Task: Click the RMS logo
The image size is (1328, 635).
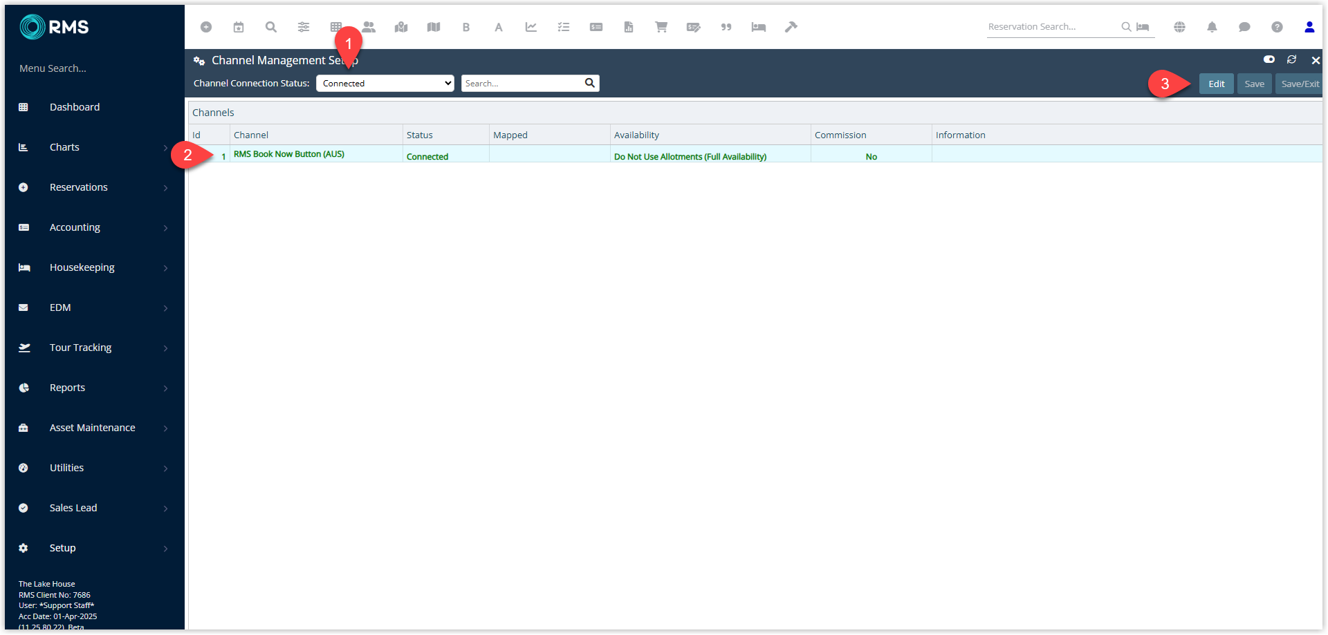Action: [x=54, y=27]
